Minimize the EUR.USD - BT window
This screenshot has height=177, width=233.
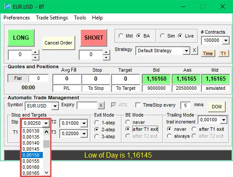[183, 6]
